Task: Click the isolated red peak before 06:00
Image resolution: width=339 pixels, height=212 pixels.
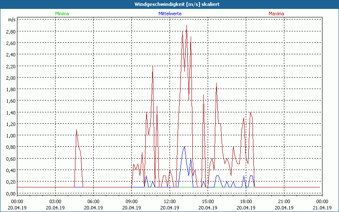Action: 77,130
